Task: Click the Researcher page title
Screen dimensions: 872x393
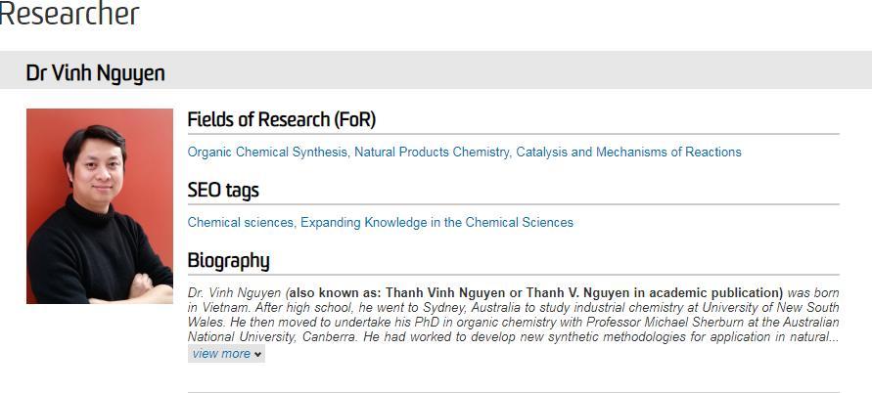Action: pos(69,14)
